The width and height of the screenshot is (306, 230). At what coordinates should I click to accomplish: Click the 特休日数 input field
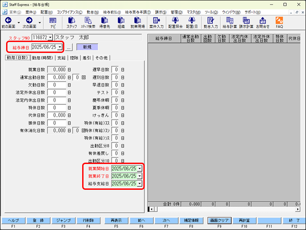(57, 108)
